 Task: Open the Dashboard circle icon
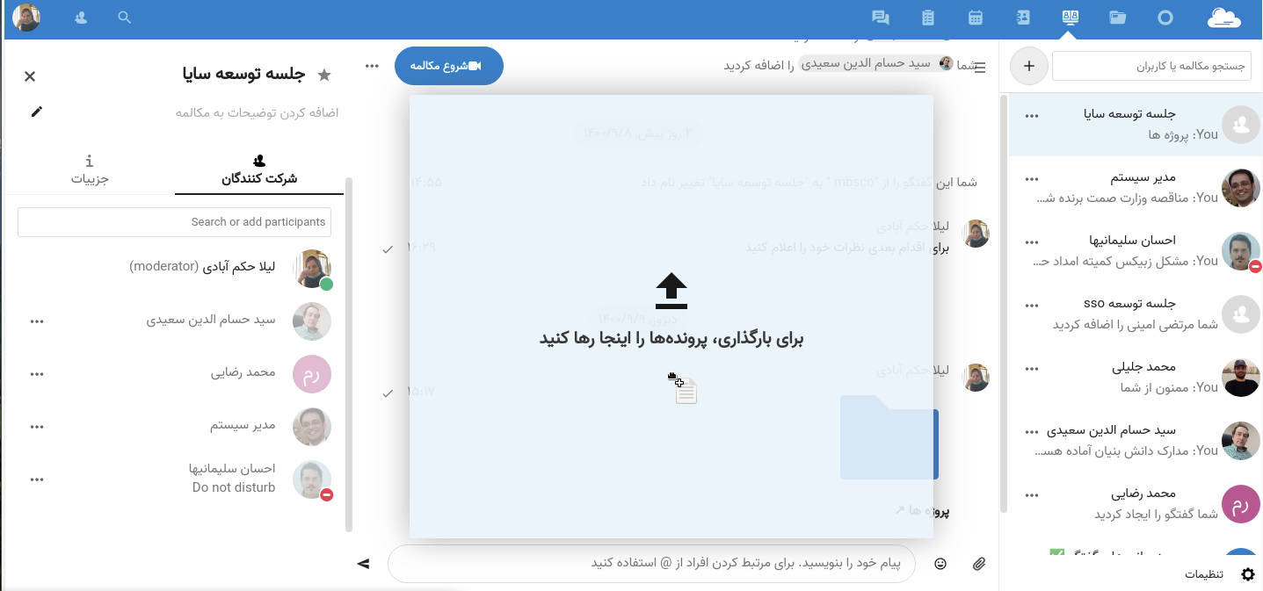[1165, 18]
